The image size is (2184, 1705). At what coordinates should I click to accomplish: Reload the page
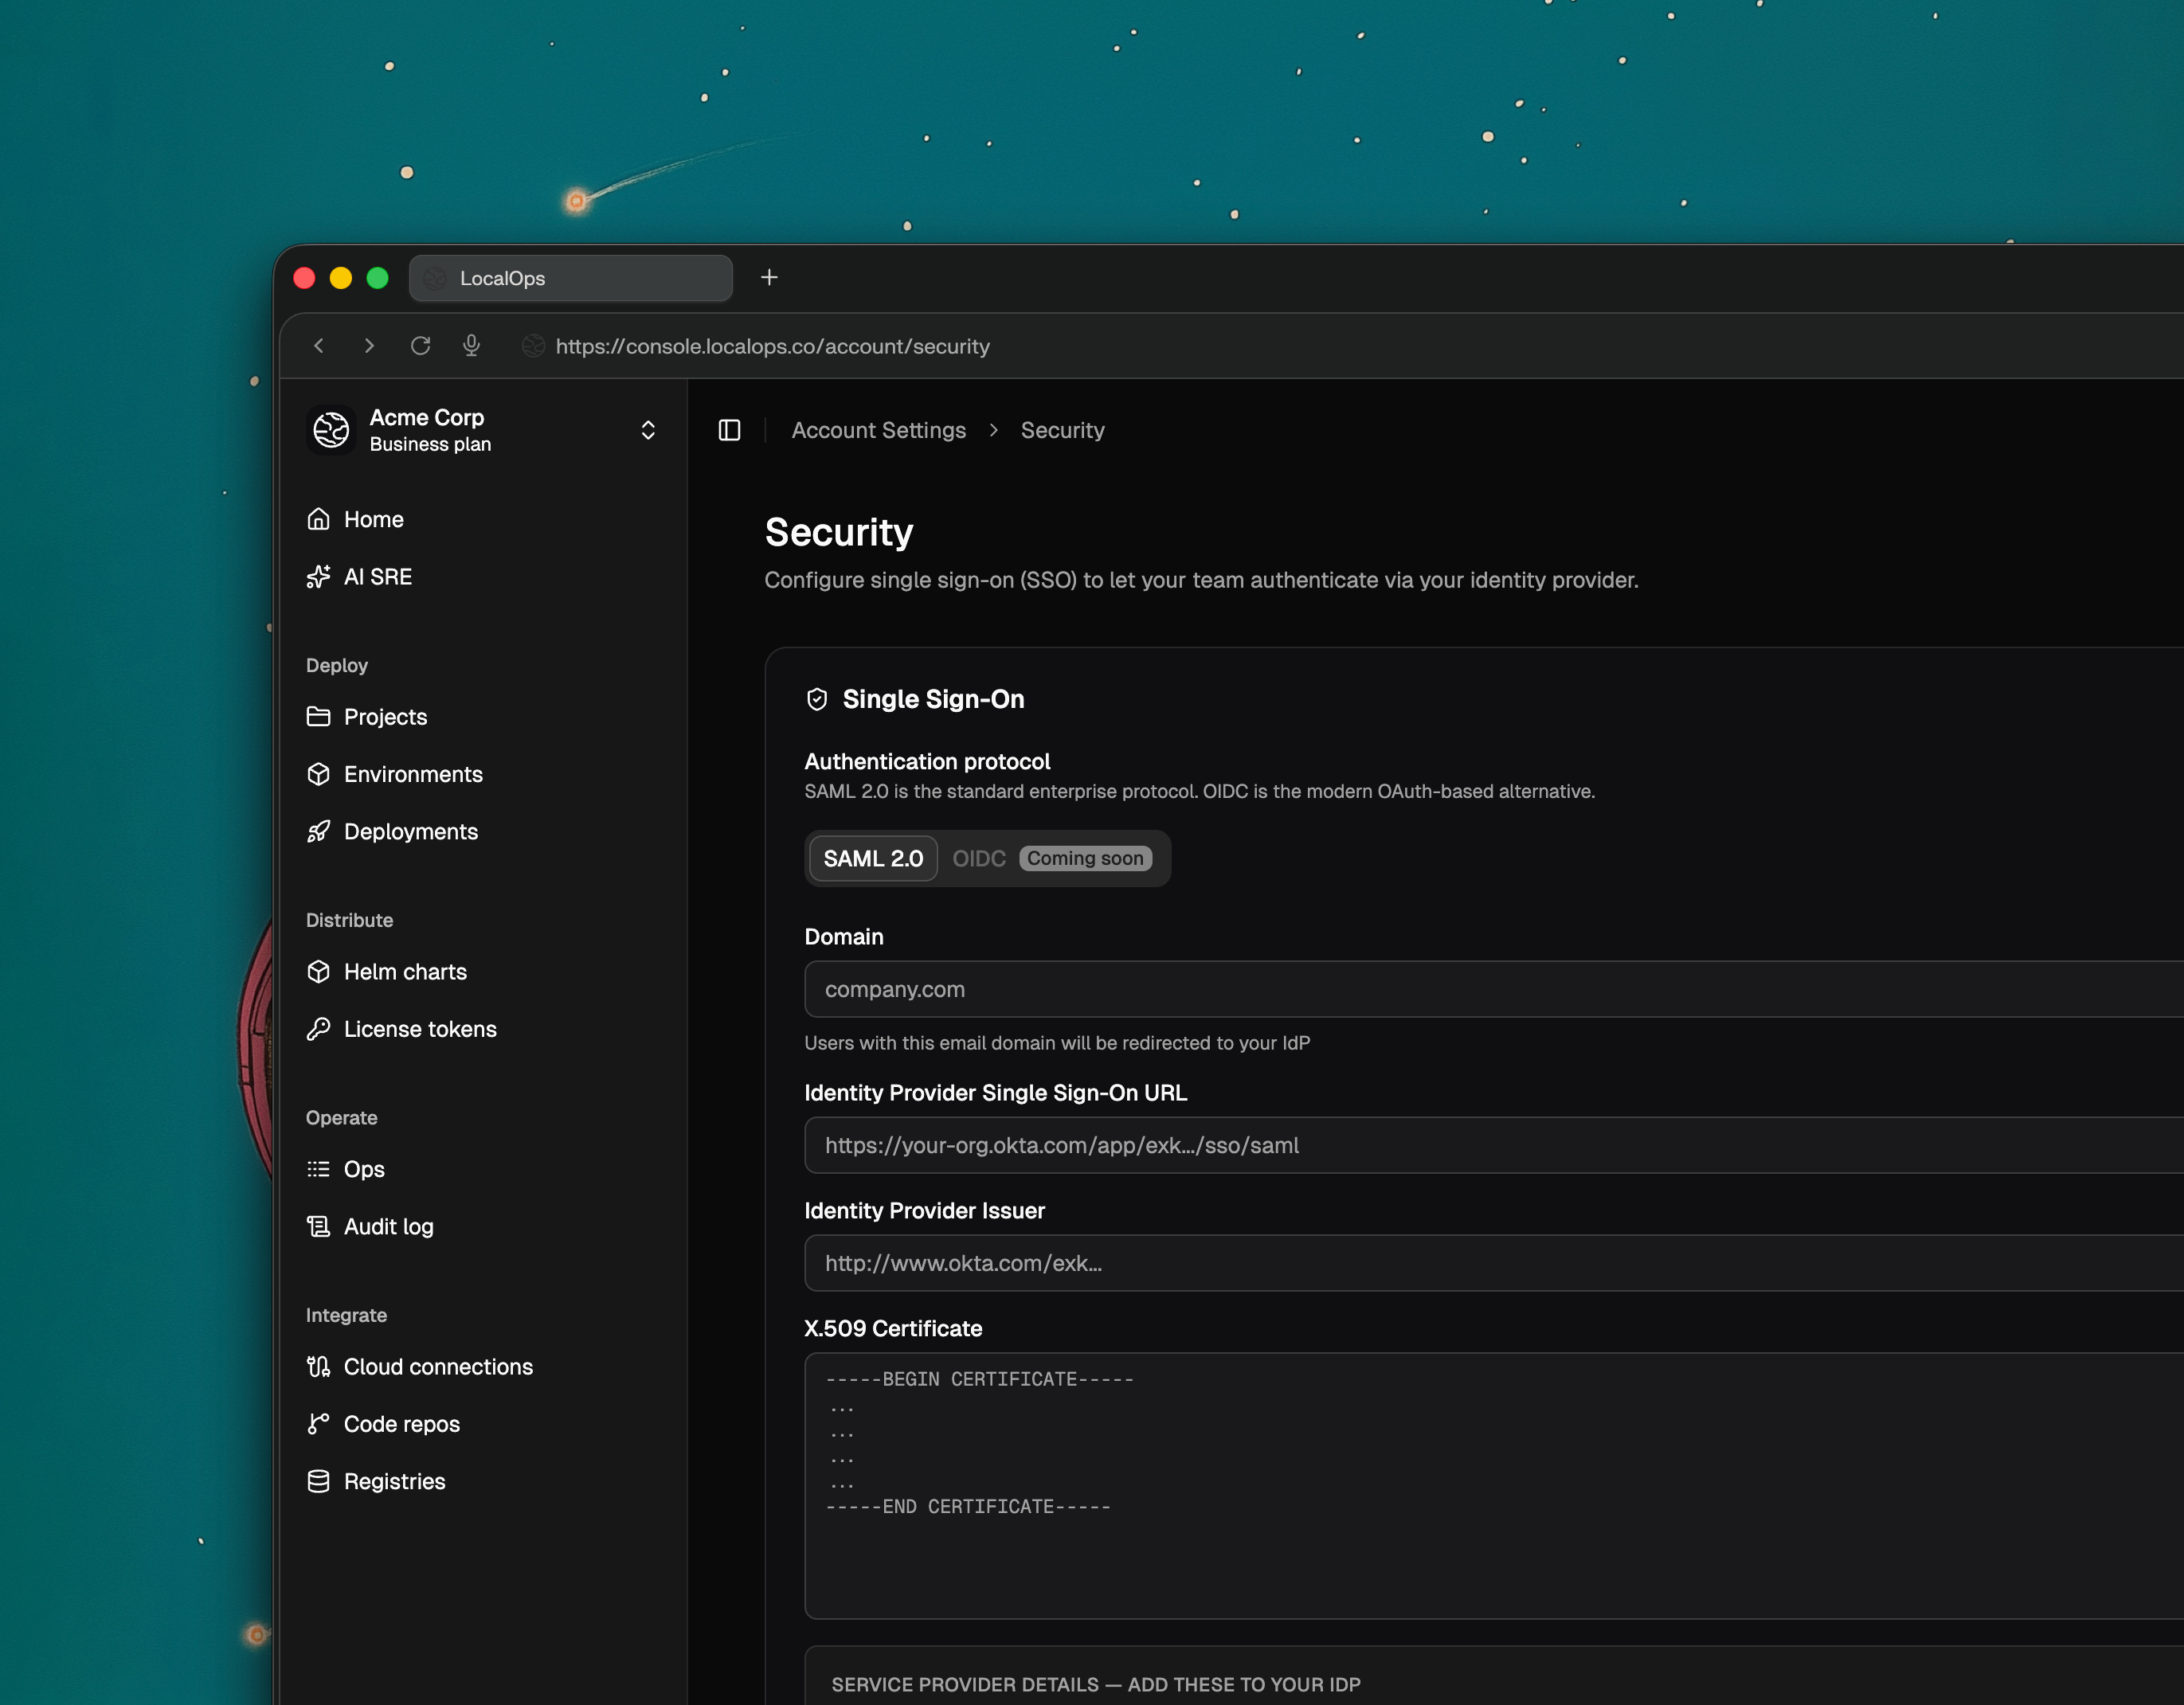coord(420,346)
